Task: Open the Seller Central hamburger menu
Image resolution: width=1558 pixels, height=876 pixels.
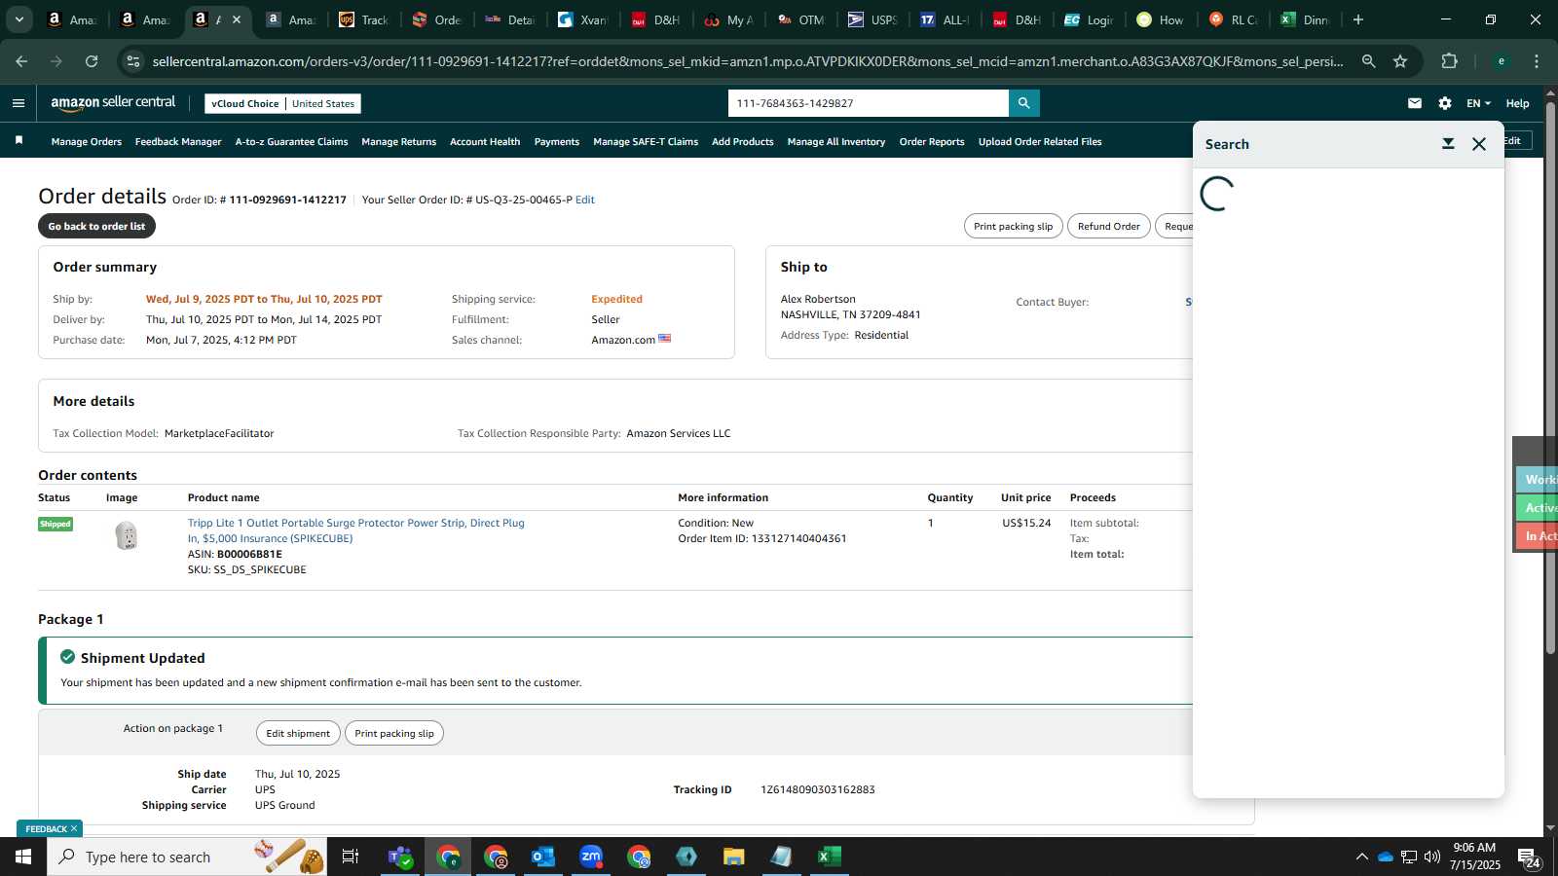Action: tap(18, 103)
